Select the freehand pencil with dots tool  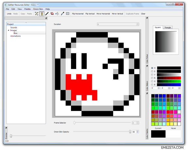(36, 14)
